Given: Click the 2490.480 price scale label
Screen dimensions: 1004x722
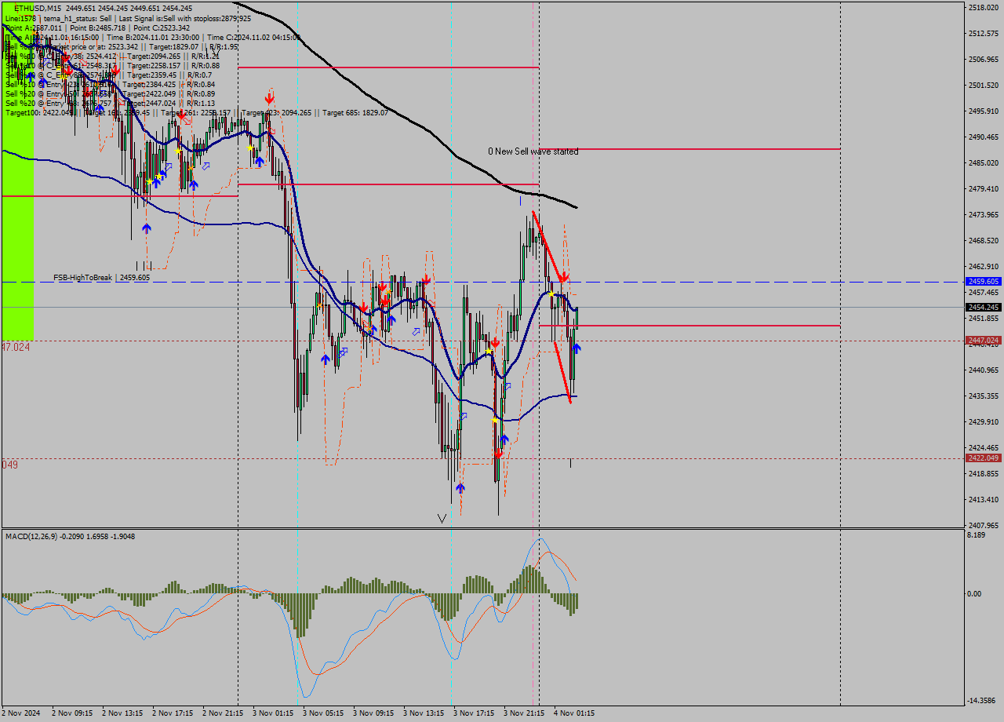Looking at the screenshot, I should 983,137.
